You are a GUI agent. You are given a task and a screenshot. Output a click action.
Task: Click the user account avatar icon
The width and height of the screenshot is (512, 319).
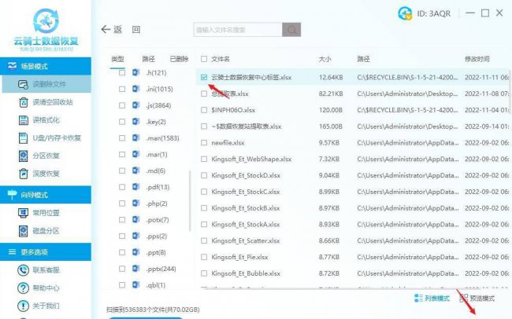[x=405, y=13]
